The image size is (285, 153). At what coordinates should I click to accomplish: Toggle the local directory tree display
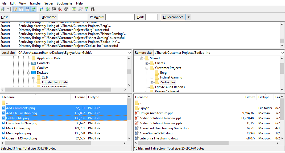click(21, 9)
